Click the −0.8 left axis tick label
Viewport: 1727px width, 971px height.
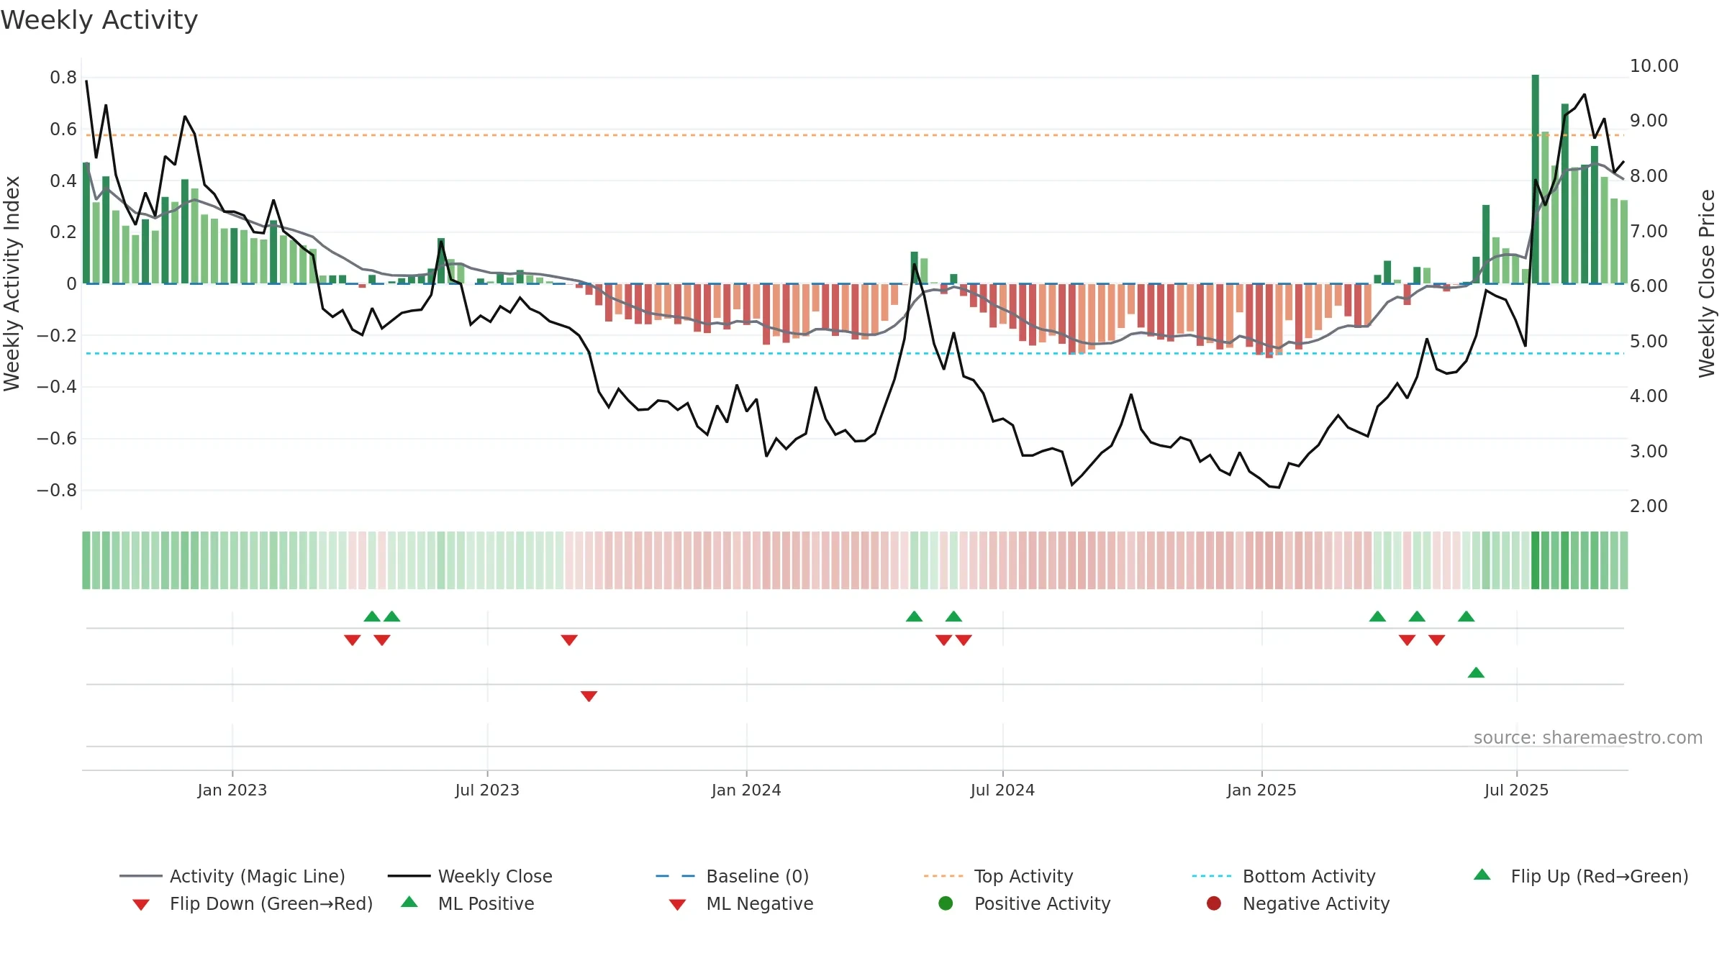pos(56,490)
